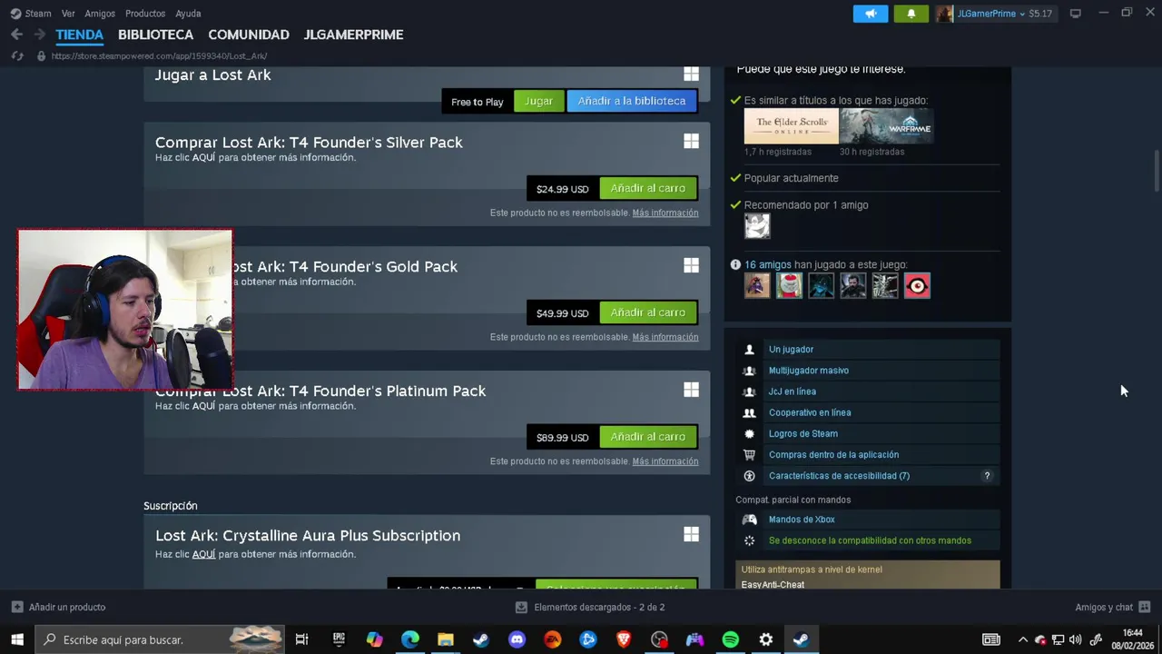Switch to Big Picture mode icon
The image size is (1162, 654).
click(x=1076, y=14)
